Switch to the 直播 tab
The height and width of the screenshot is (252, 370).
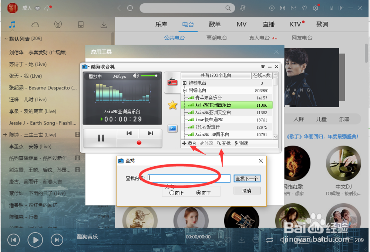[x=269, y=24]
